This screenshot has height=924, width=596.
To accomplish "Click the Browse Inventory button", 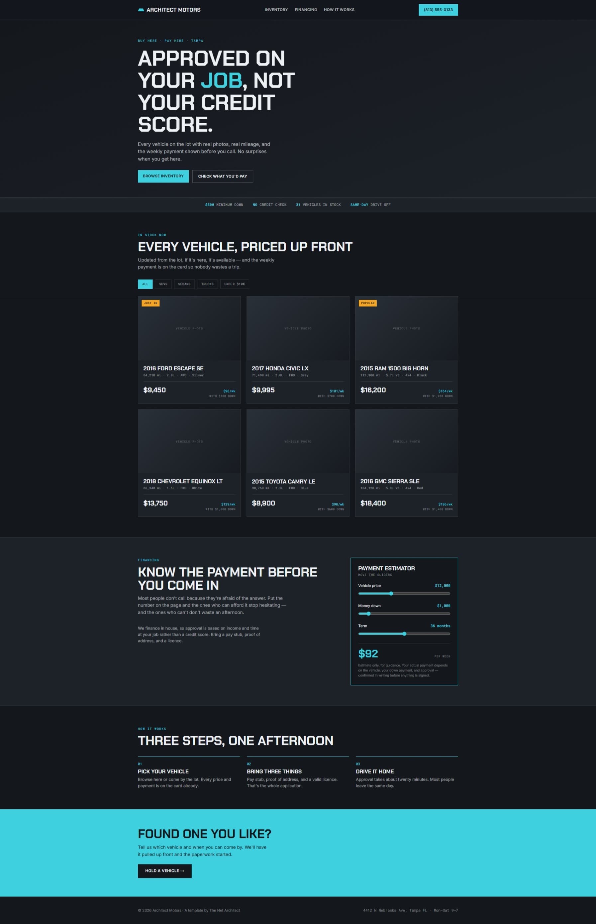I will pyautogui.click(x=163, y=176).
